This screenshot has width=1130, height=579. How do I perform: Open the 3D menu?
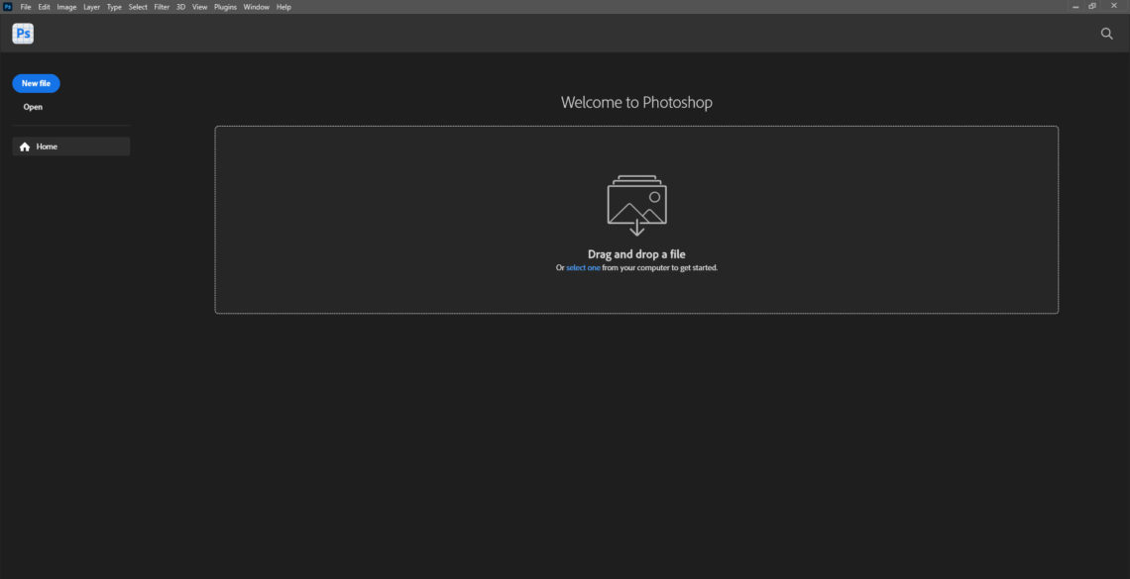click(179, 6)
